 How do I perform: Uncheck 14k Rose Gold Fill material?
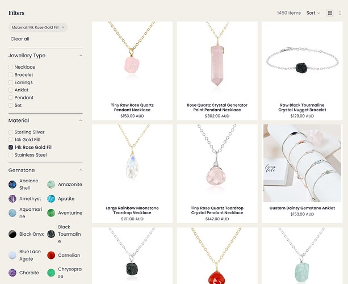coord(11,148)
